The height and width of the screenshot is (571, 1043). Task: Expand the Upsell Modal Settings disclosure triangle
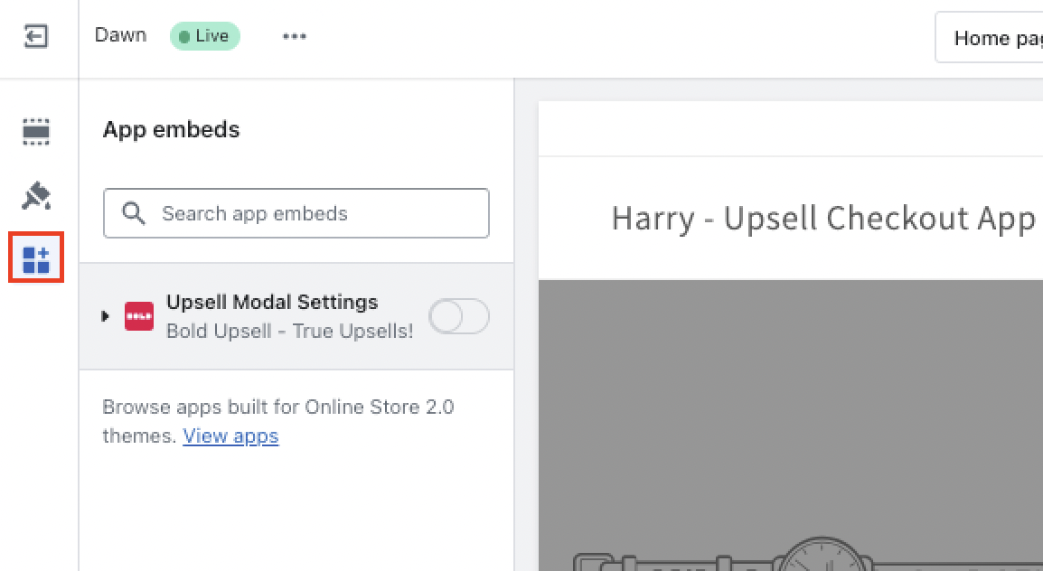[x=105, y=315]
